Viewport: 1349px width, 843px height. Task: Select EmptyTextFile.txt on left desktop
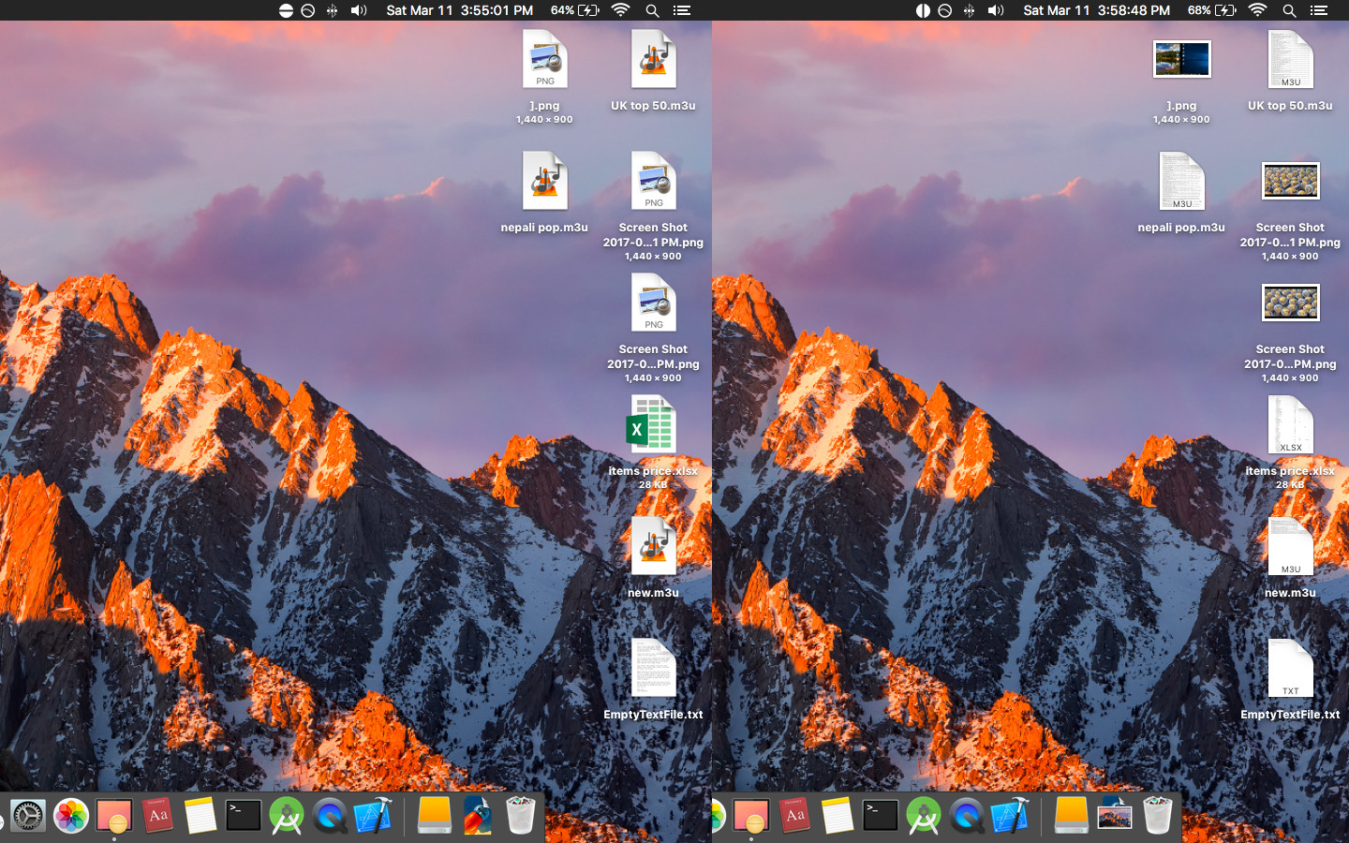point(653,668)
